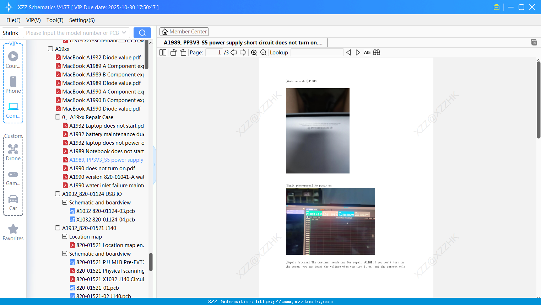Find next Lookup match
This screenshot has height=305, width=541.
pyautogui.click(x=358, y=53)
